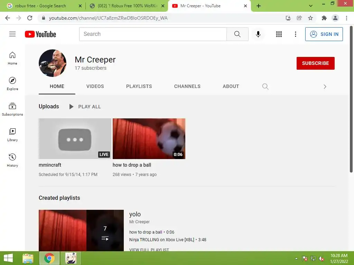Go back in the browser
Viewport: 354px width, 265px height.
point(8,18)
